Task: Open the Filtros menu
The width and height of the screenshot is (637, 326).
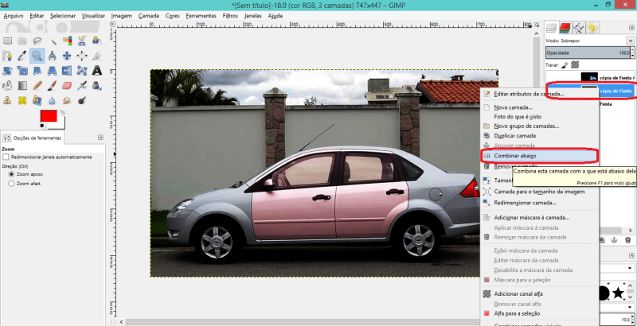Action: [x=230, y=16]
